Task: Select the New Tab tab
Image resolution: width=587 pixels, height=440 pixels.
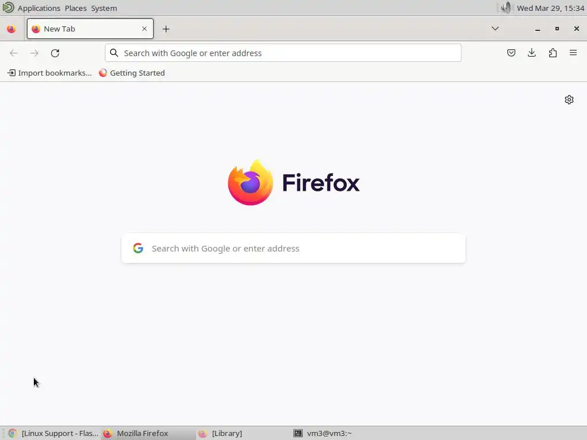Action: 90,29
